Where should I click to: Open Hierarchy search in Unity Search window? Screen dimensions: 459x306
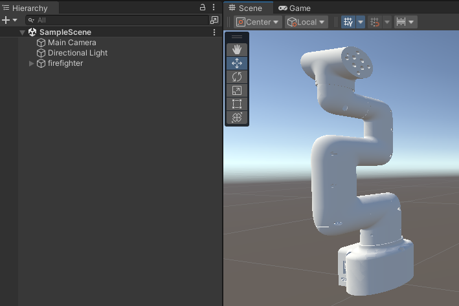(x=214, y=20)
